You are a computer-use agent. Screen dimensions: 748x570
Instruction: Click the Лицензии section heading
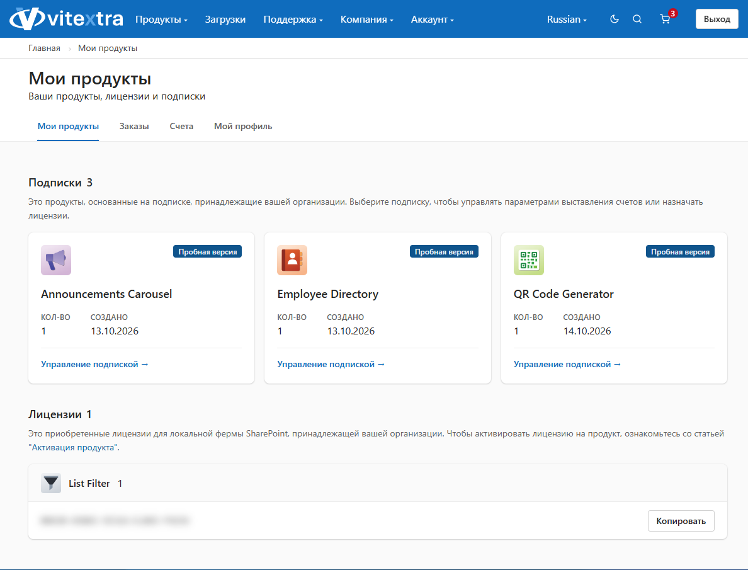[55, 414]
